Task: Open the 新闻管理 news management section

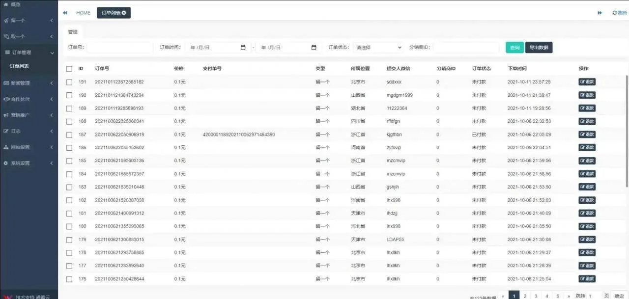Action: tap(22, 83)
